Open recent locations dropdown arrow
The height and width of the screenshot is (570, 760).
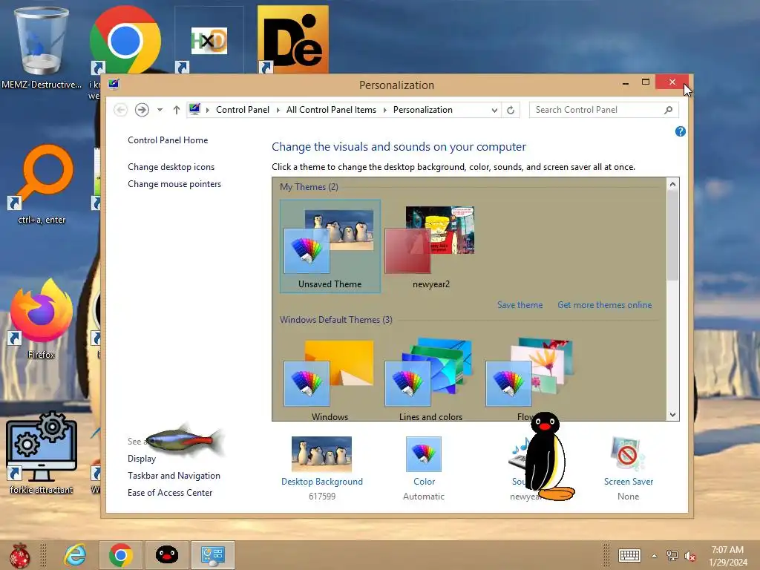160,110
